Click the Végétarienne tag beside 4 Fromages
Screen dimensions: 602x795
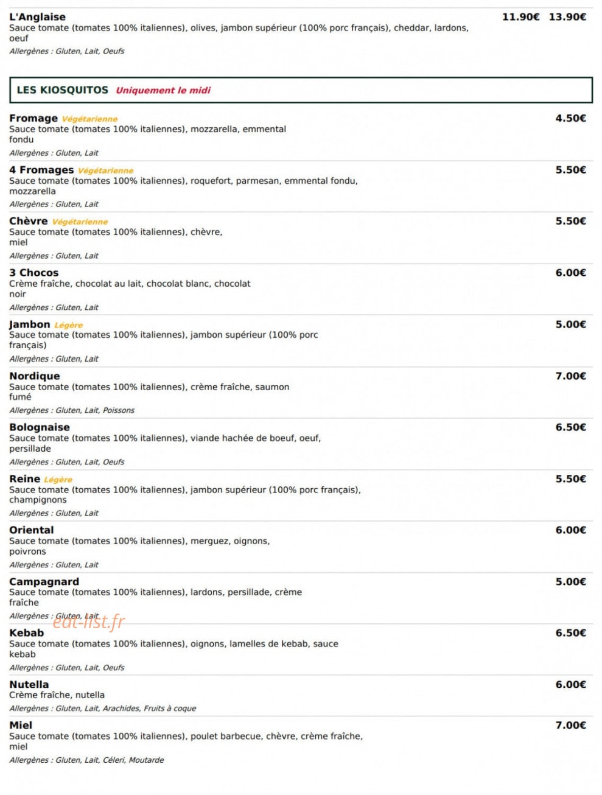tap(105, 171)
